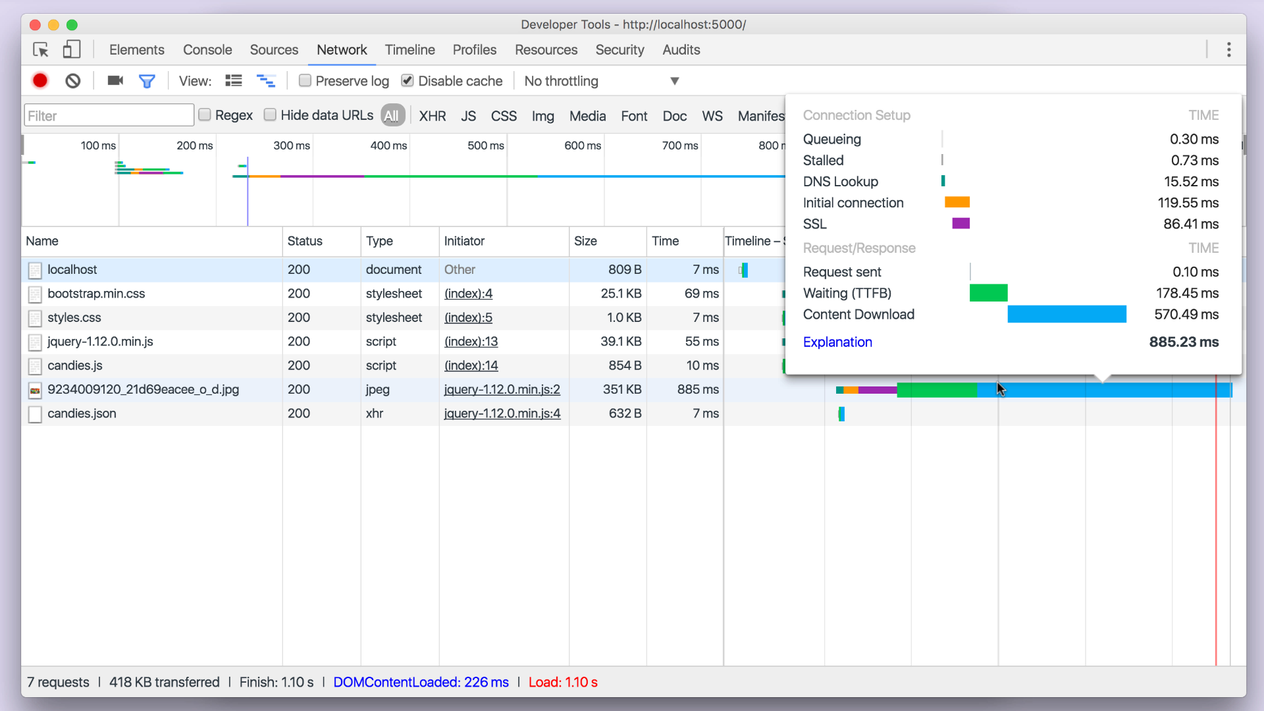The image size is (1264, 711).
Task: Filter requests by CSS
Action: (504, 116)
